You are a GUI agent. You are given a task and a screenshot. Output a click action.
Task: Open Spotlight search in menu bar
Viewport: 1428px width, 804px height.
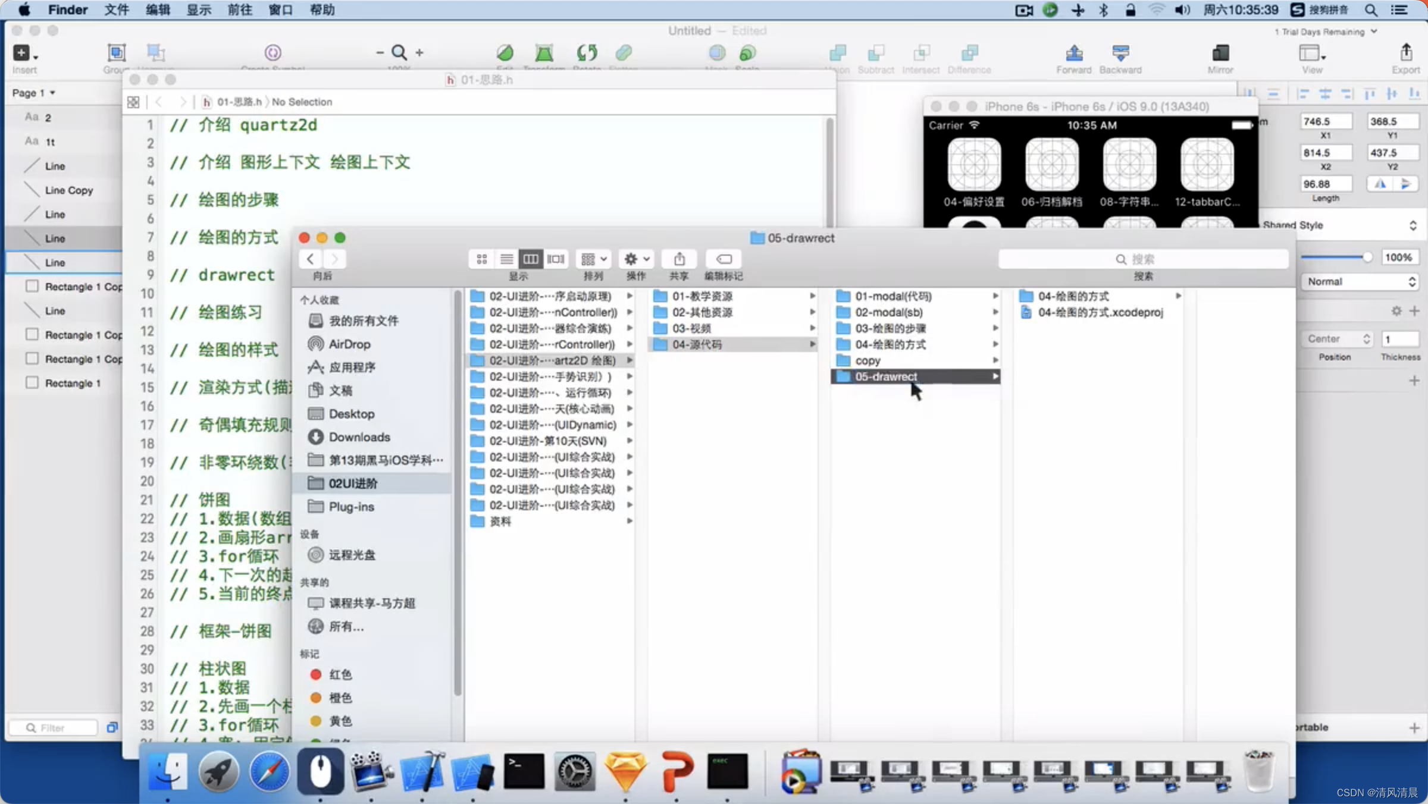tap(1371, 10)
